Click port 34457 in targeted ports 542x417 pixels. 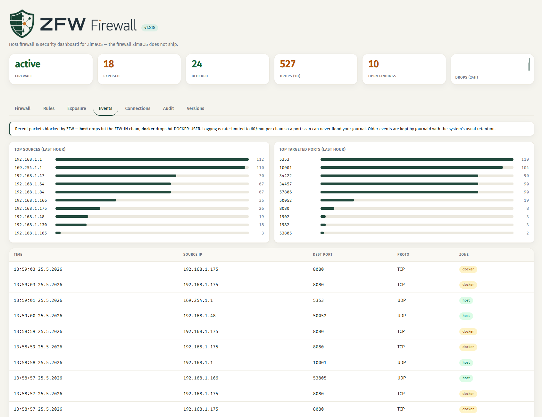(404, 184)
